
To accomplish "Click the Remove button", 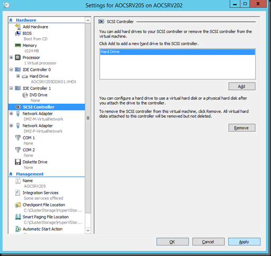I will point(242,128).
